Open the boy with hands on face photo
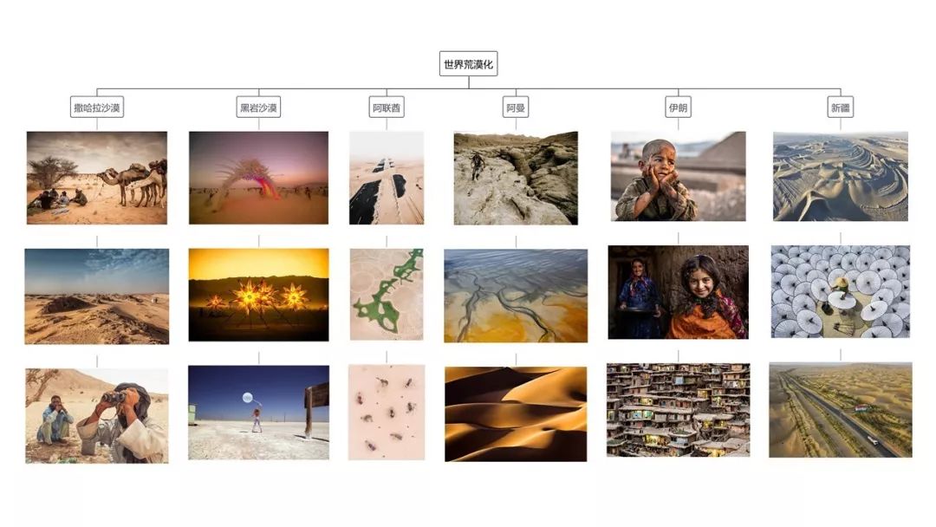This screenshot has width=936, height=527. pyautogui.click(x=678, y=176)
